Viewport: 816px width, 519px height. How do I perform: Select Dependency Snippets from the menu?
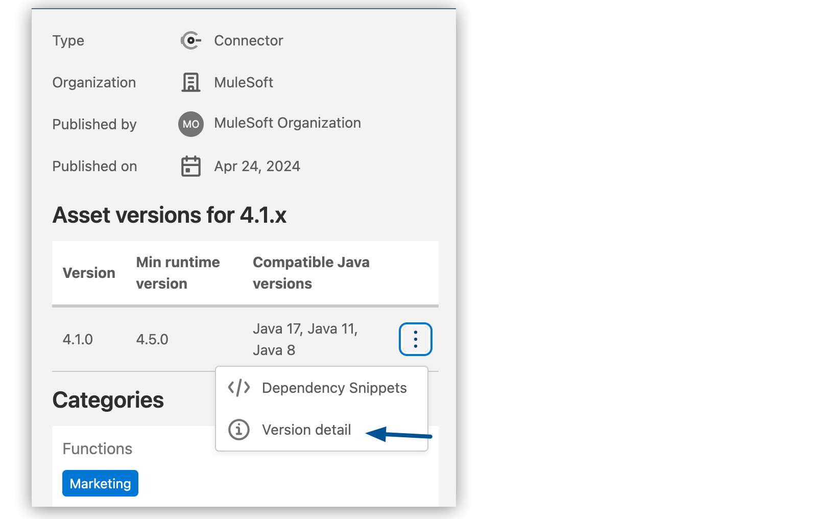tap(334, 387)
